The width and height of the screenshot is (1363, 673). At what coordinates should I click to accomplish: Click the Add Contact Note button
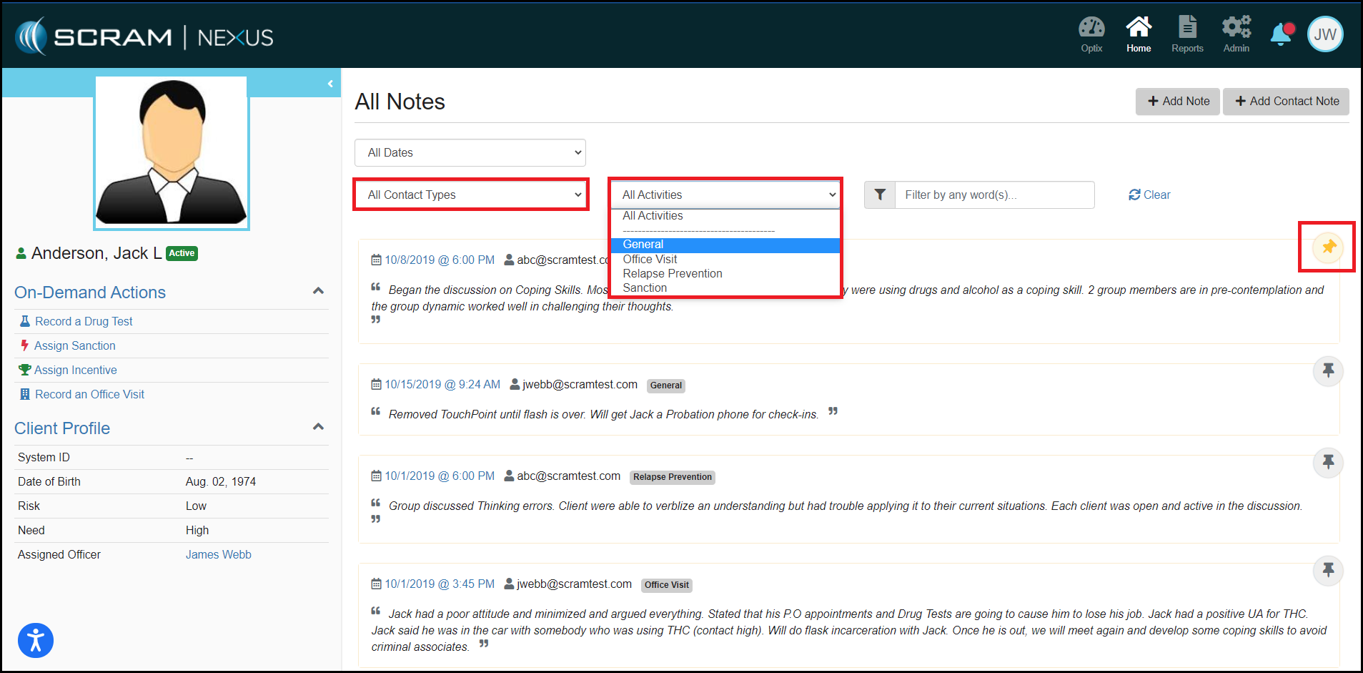click(1286, 101)
